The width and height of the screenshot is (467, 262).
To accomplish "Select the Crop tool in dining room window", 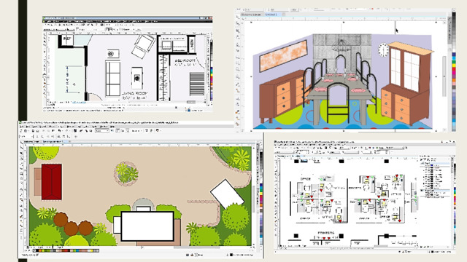I will 238,31.
